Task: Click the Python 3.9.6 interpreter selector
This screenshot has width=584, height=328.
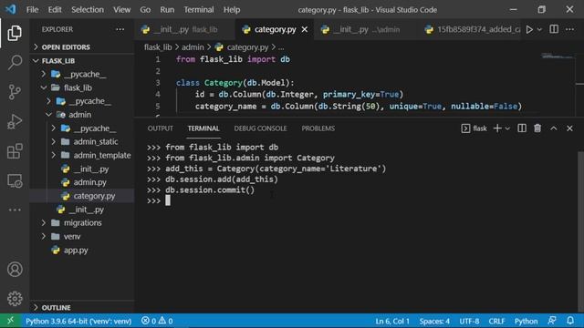Action: pyautogui.click(x=78, y=321)
